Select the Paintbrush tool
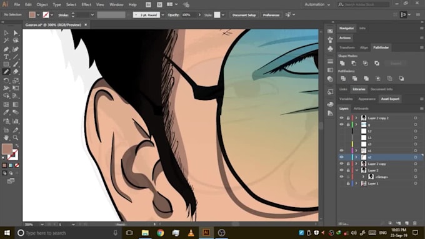 click(16, 64)
